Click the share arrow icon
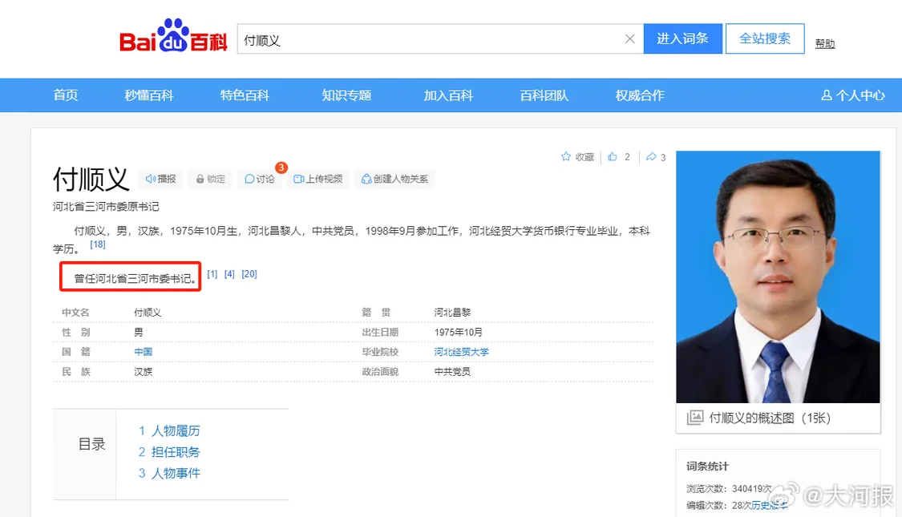The image size is (902, 517). point(651,157)
